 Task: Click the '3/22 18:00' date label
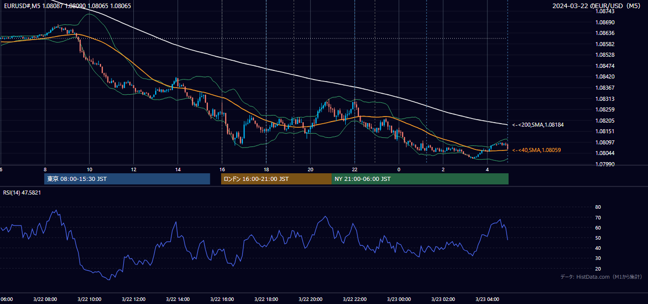point(266,299)
